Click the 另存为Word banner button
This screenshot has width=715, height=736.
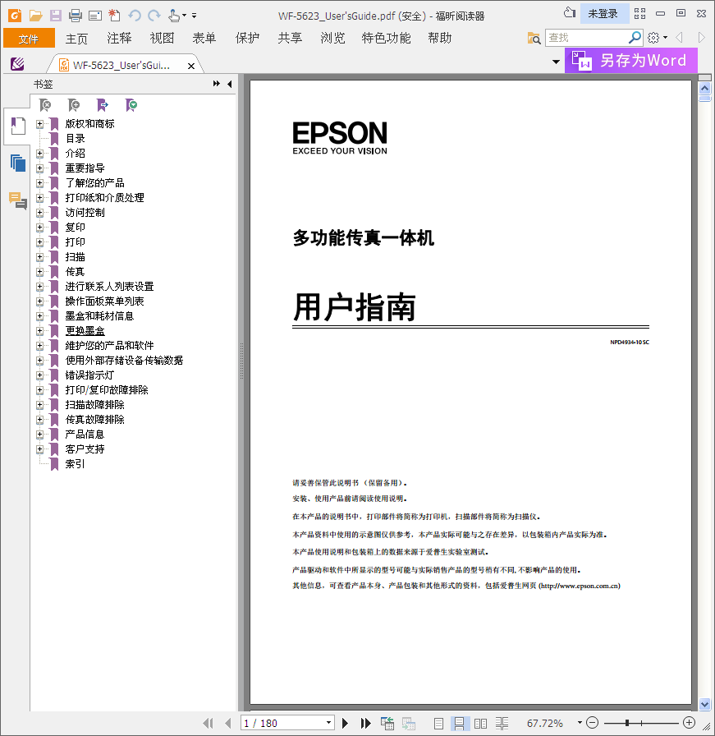click(630, 61)
